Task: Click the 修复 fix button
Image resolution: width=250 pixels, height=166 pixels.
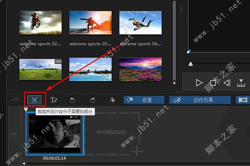Action: [144, 100]
